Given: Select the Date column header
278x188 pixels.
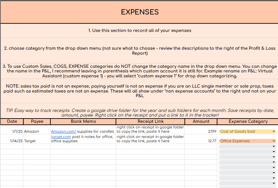Looking at the screenshot, I should (x=12, y=121).
